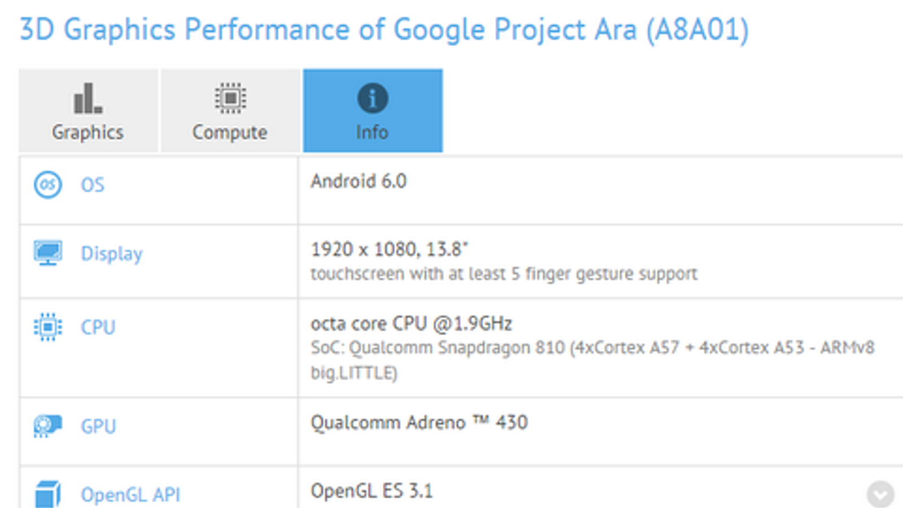Click the Qualcomm Adreno 430 text
This screenshot has width=903, height=508.
[419, 423]
